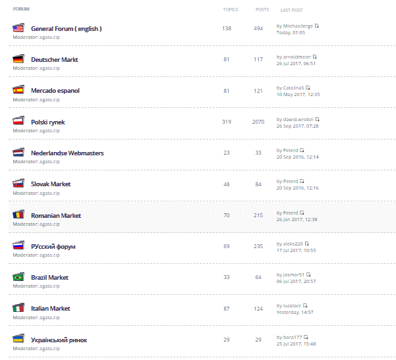Click the Brazilian flag forum icon

[x=18, y=277]
